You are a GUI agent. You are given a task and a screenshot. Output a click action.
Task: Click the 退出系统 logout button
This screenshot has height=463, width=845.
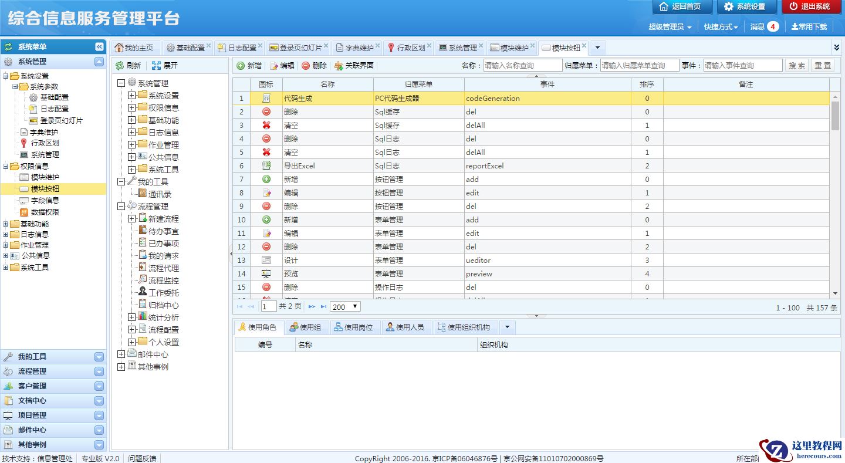[811, 7]
